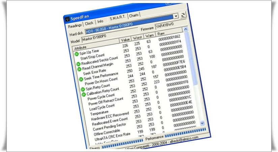Click the Performance label
Viewport: 278px width, 152px height.
click(x=155, y=138)
